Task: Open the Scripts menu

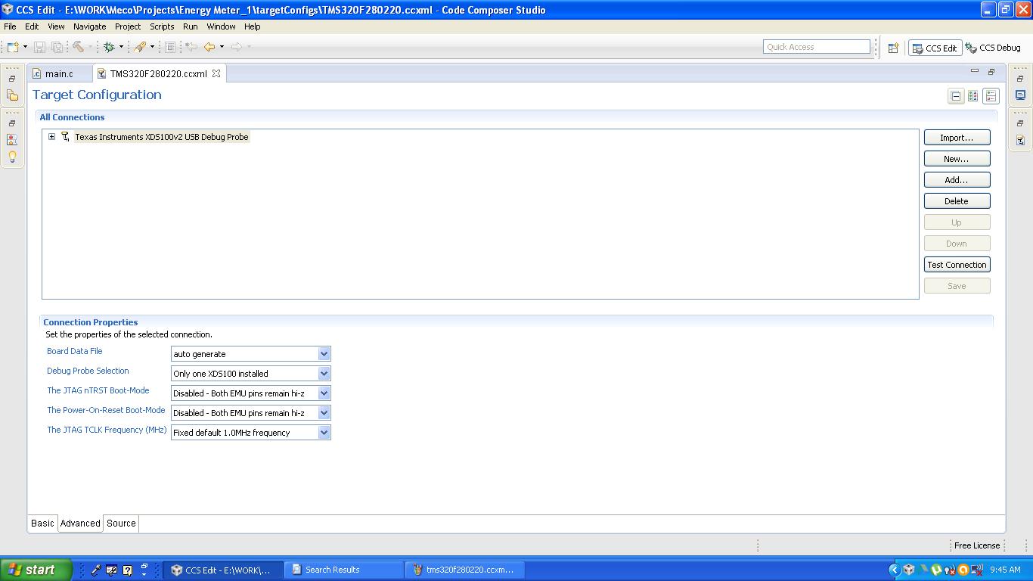Action: [162, 26]
